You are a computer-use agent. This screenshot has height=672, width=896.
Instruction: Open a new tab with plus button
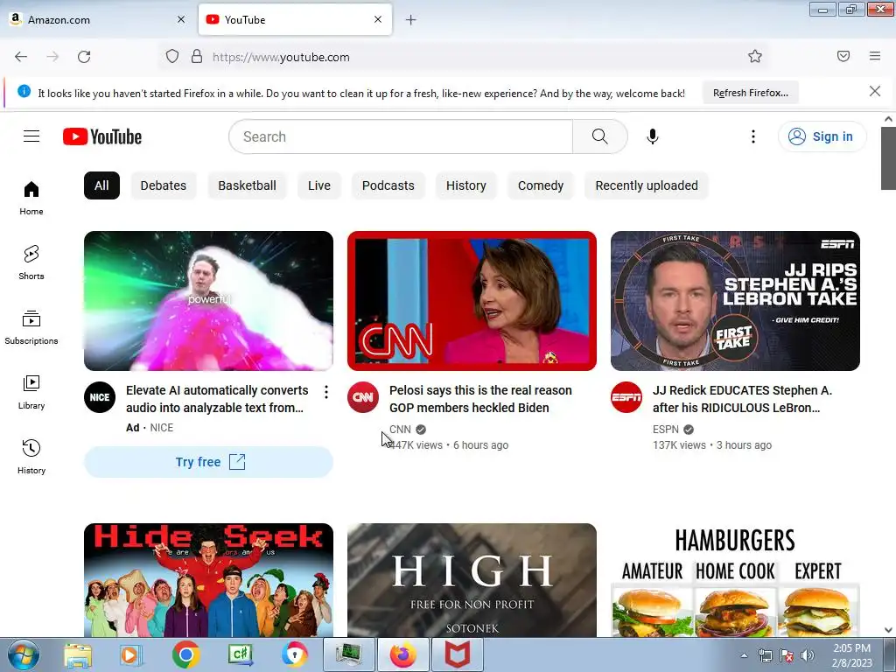411,20
